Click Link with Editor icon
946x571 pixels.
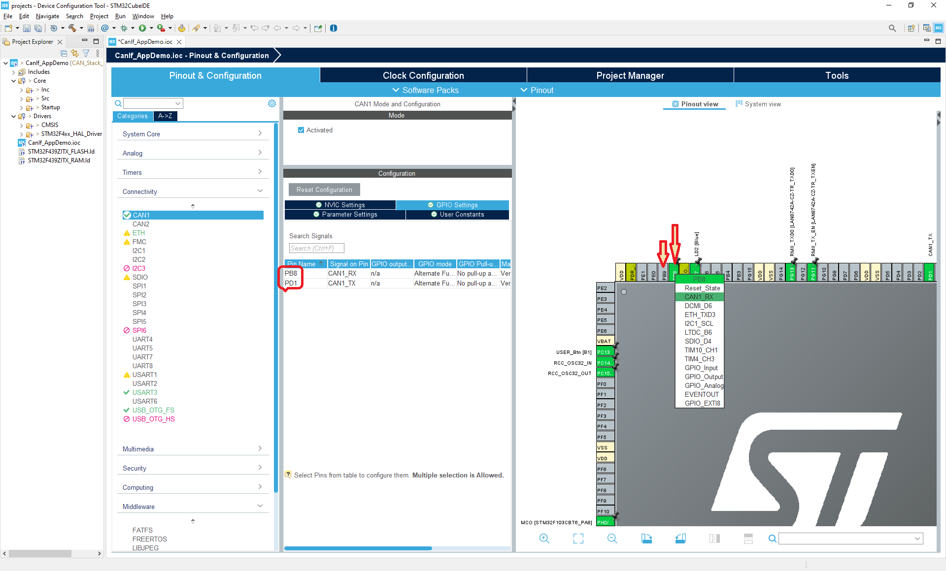75,53
